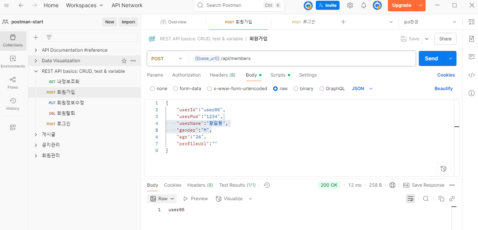The height and width of the screenshot is (230, 478).
Task: Open Environments in the sidebar
Action: click(13, 62)
